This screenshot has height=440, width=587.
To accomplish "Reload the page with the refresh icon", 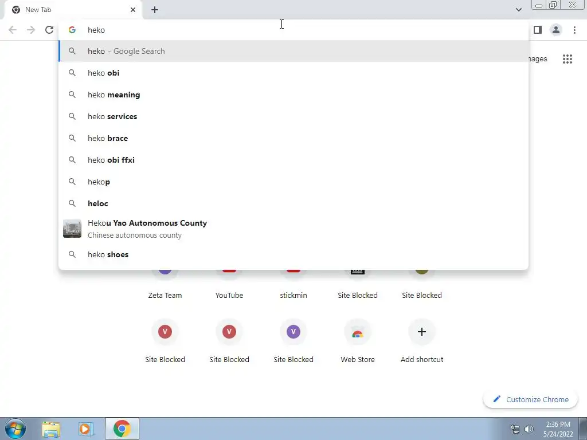I will pos(49,30).
